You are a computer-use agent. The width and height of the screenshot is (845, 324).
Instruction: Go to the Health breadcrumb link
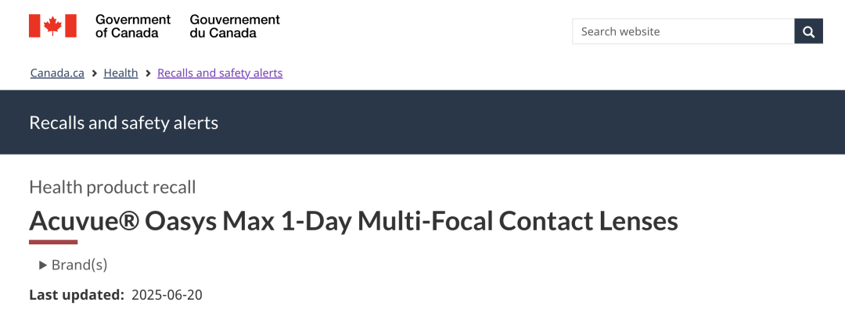tap(120, 73)
